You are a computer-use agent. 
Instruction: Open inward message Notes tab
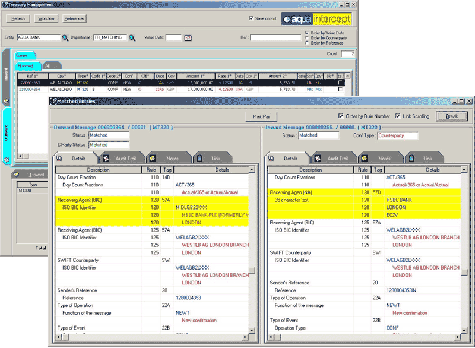click(x=381, y=159)
